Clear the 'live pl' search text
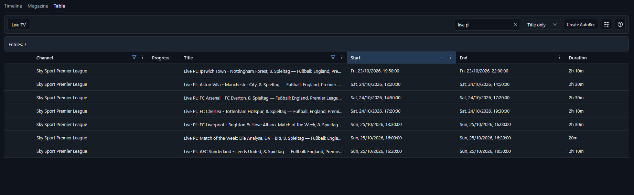 click(515, 24)
